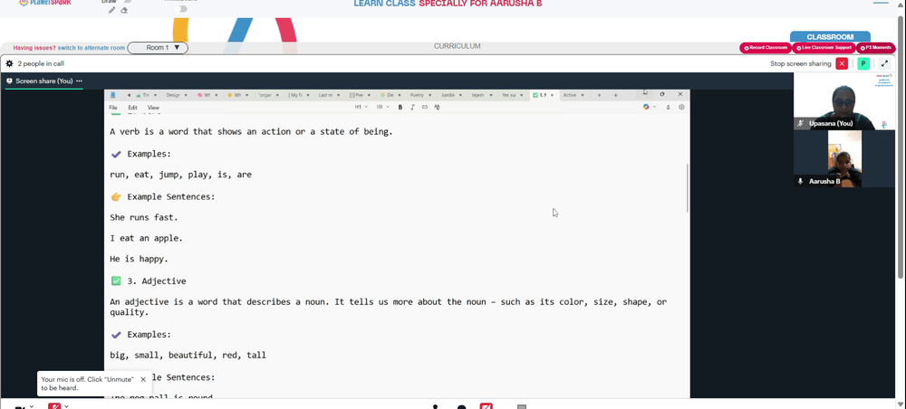Toggle the whiteboard switch
The image size is (906, 409).
181,9
